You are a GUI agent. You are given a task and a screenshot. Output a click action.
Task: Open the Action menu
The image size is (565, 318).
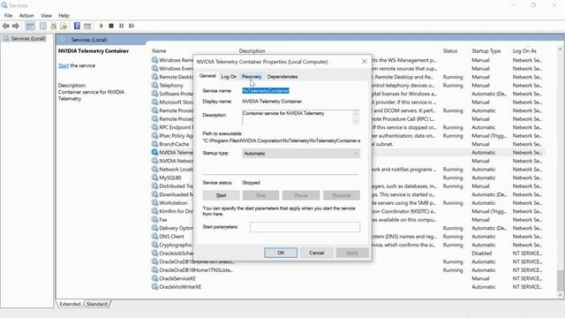[x=26, y=16]
